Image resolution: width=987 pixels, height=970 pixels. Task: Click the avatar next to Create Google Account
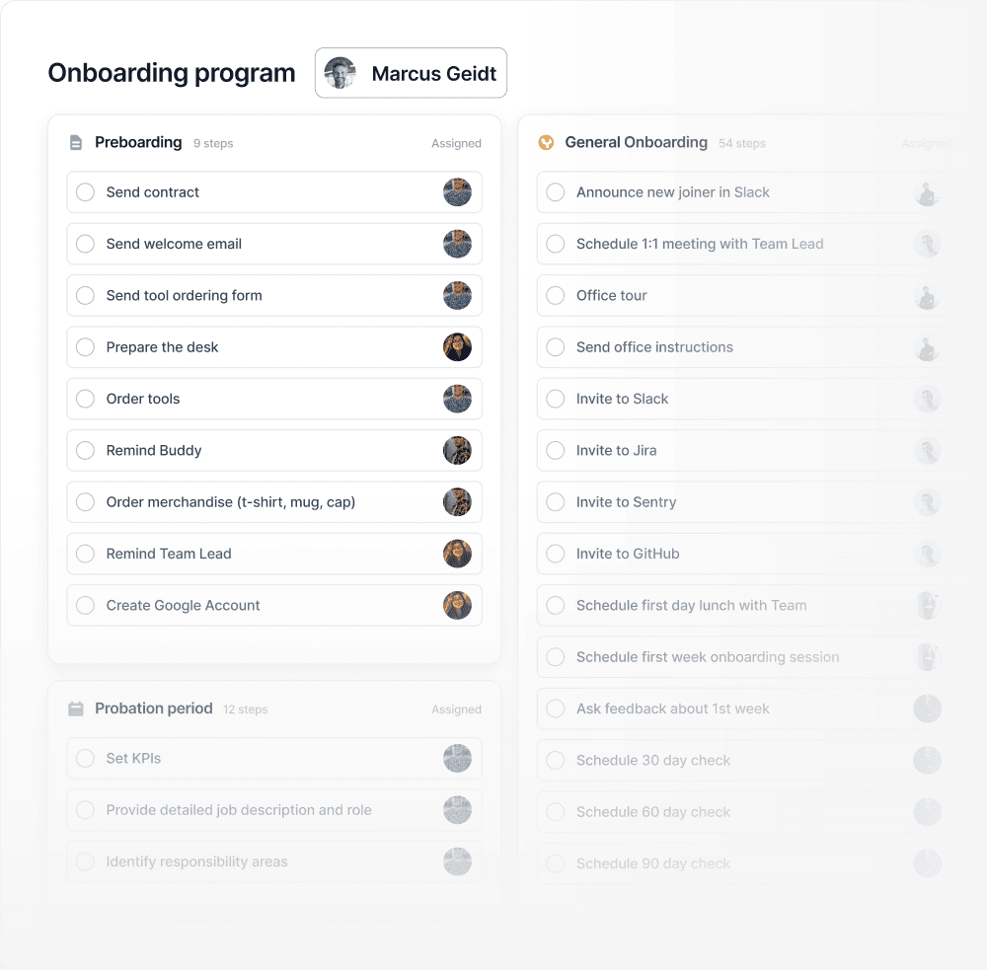coord(457,605)
